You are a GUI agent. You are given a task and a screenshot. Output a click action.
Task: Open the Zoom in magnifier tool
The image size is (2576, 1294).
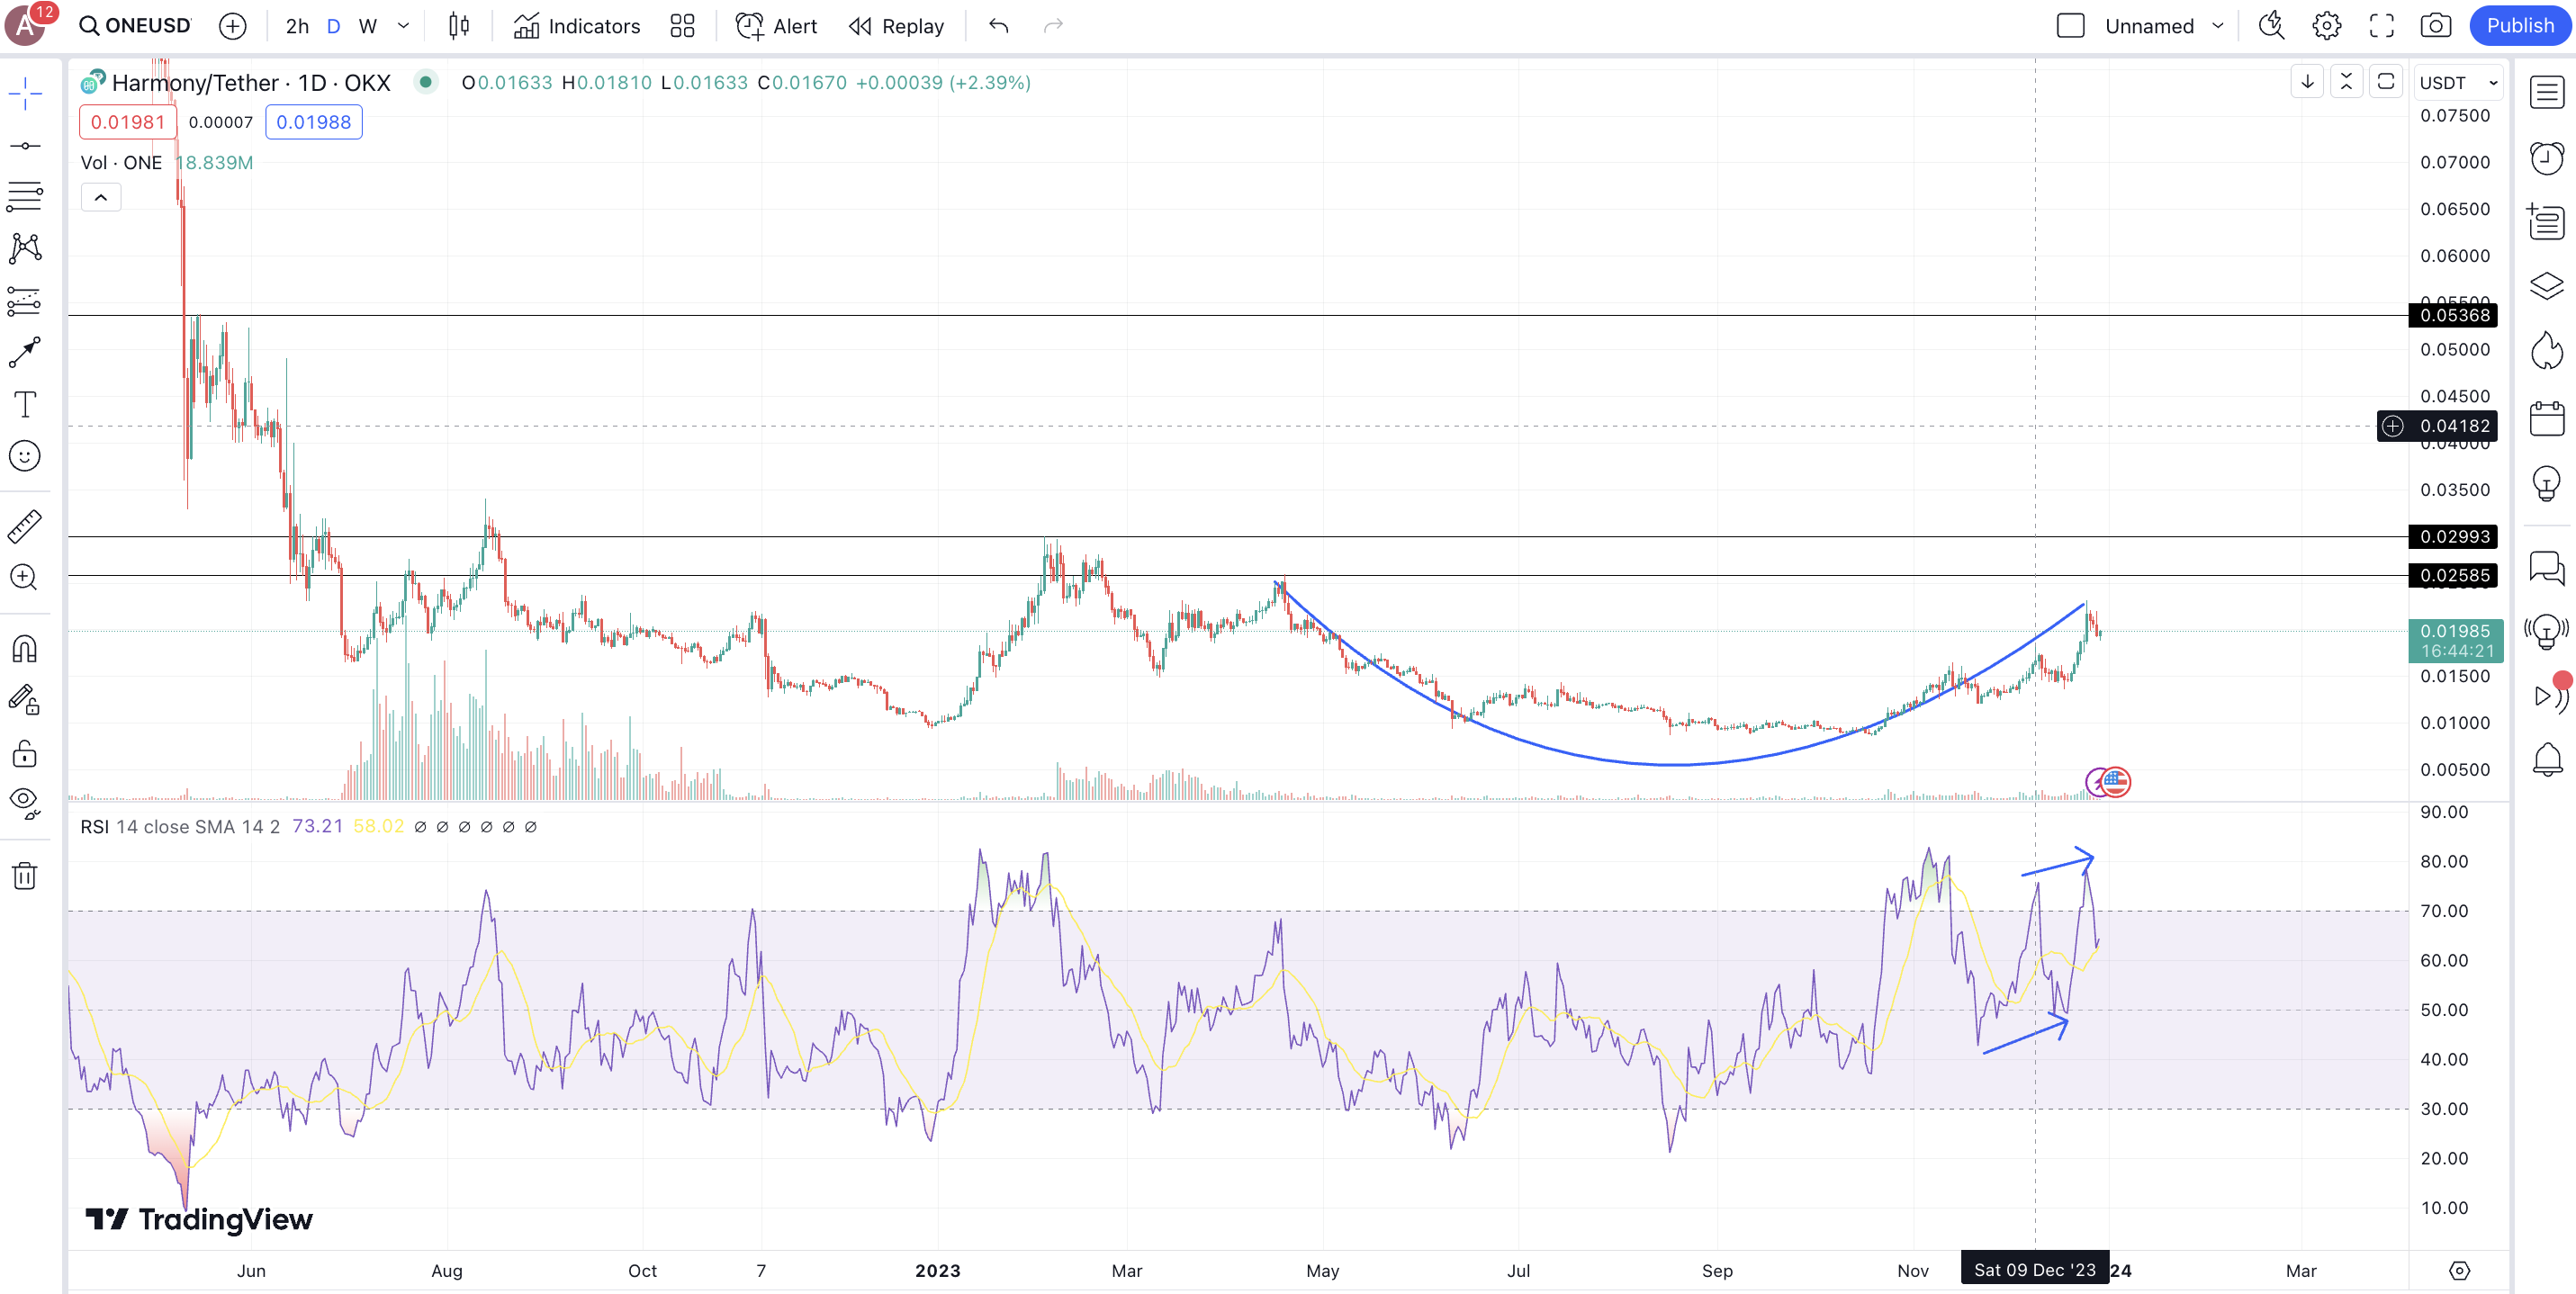click(25, 577)
